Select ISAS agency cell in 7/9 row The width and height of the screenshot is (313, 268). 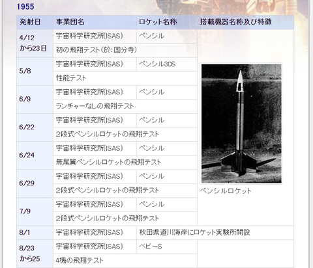[x=95, y=204]
